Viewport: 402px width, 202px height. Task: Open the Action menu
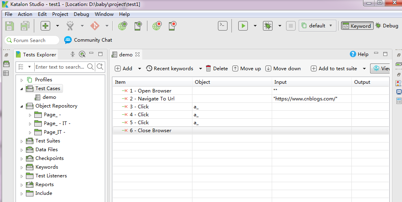(25, 14)
